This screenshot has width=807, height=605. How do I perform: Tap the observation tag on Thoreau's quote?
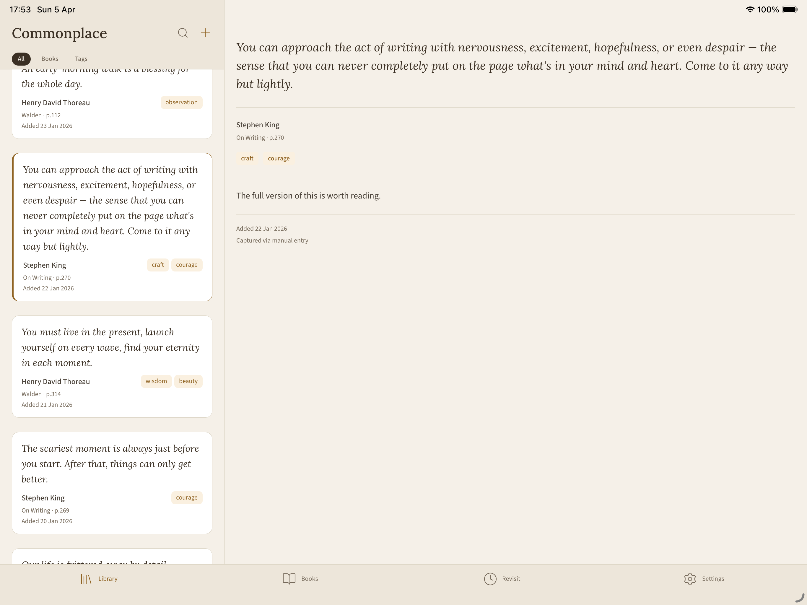[181, 102]
